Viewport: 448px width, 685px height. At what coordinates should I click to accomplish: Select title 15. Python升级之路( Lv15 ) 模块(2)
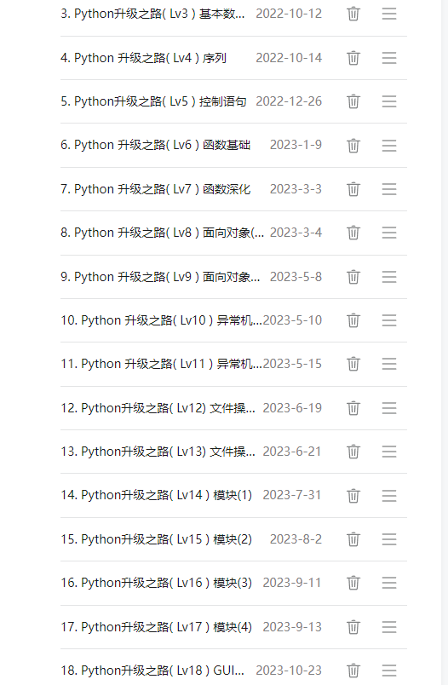[x=157, y=539]
